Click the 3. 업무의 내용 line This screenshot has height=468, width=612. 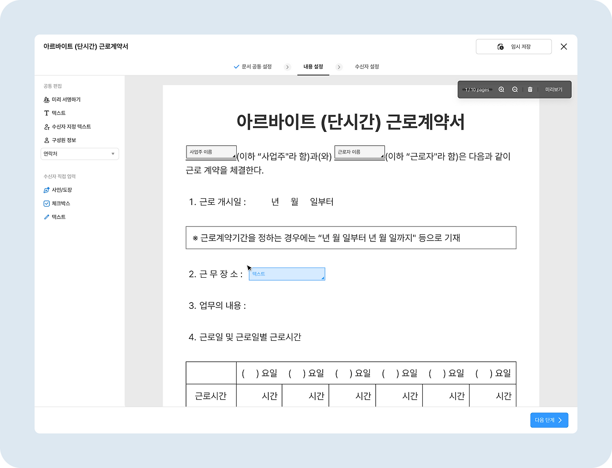217,305
